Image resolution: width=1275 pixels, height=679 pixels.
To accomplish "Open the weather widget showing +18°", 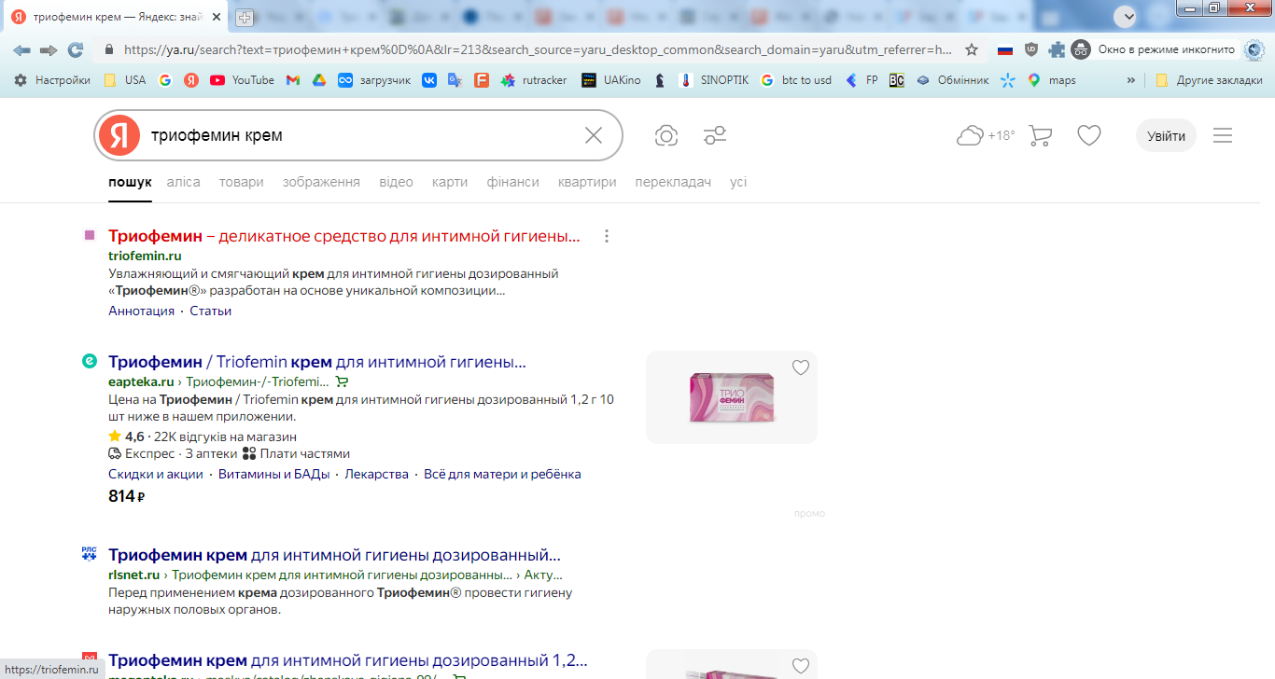I will click(x=986, y=135).
